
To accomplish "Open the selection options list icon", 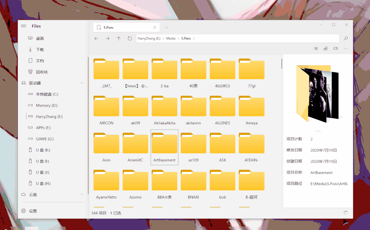I will click(315, 49).
